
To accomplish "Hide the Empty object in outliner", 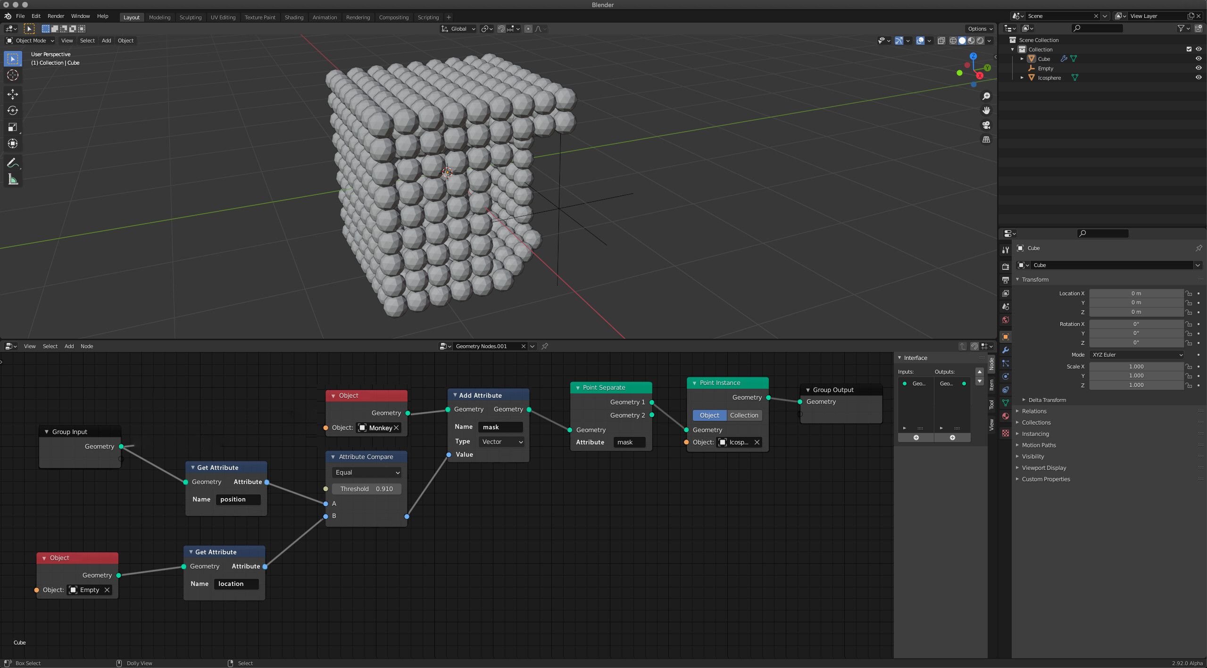I will pos(1198,68).
